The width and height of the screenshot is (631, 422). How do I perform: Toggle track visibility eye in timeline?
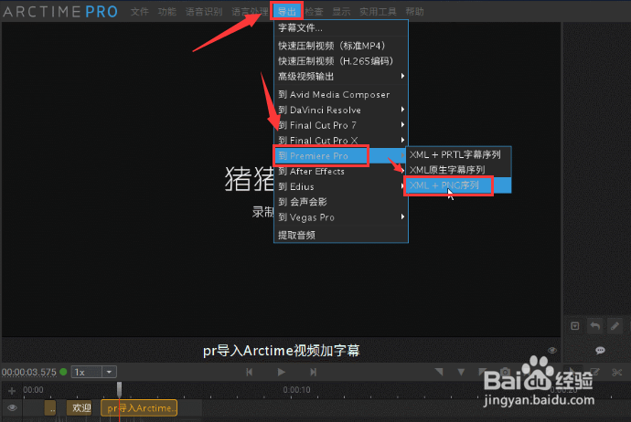[x=12, y=408]
